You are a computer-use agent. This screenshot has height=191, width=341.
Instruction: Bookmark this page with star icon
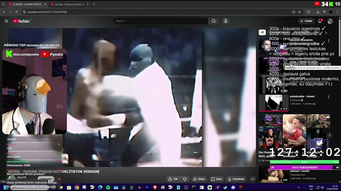[299, 12]
